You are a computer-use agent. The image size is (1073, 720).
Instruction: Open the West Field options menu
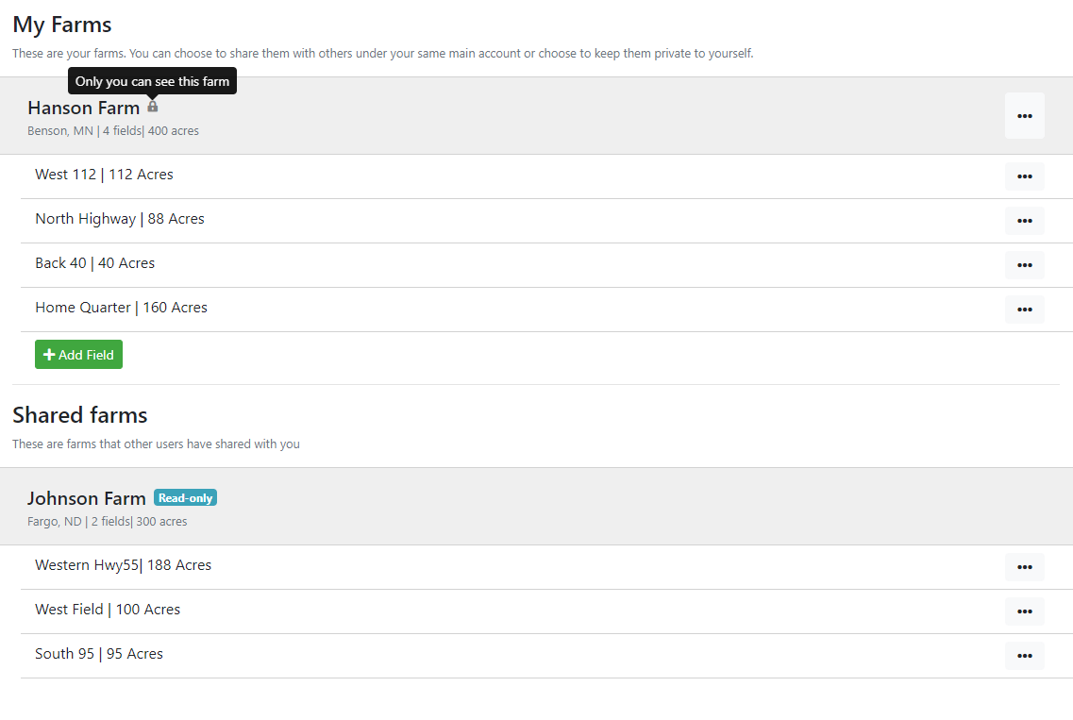click(x=1025, y=611)
